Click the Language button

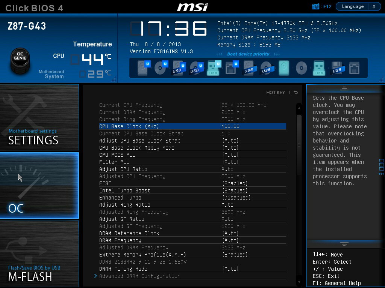click(353, 6)
